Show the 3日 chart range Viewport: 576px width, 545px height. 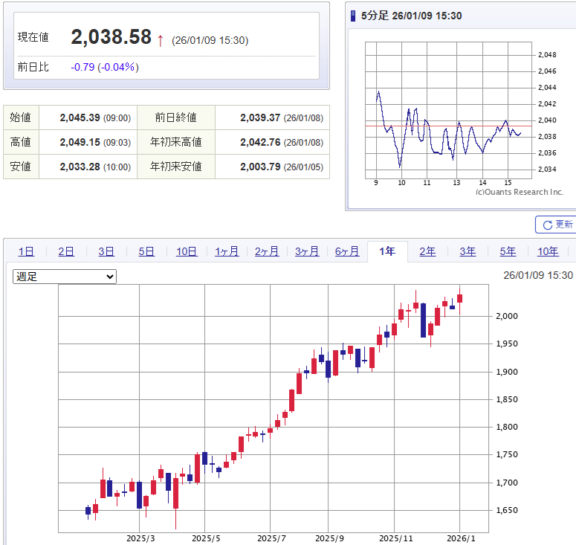click(x=106, y=251)
